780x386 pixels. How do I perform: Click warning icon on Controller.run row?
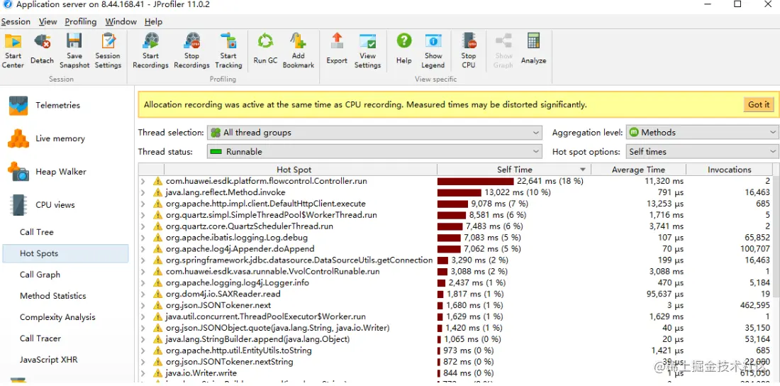point(157,182)
